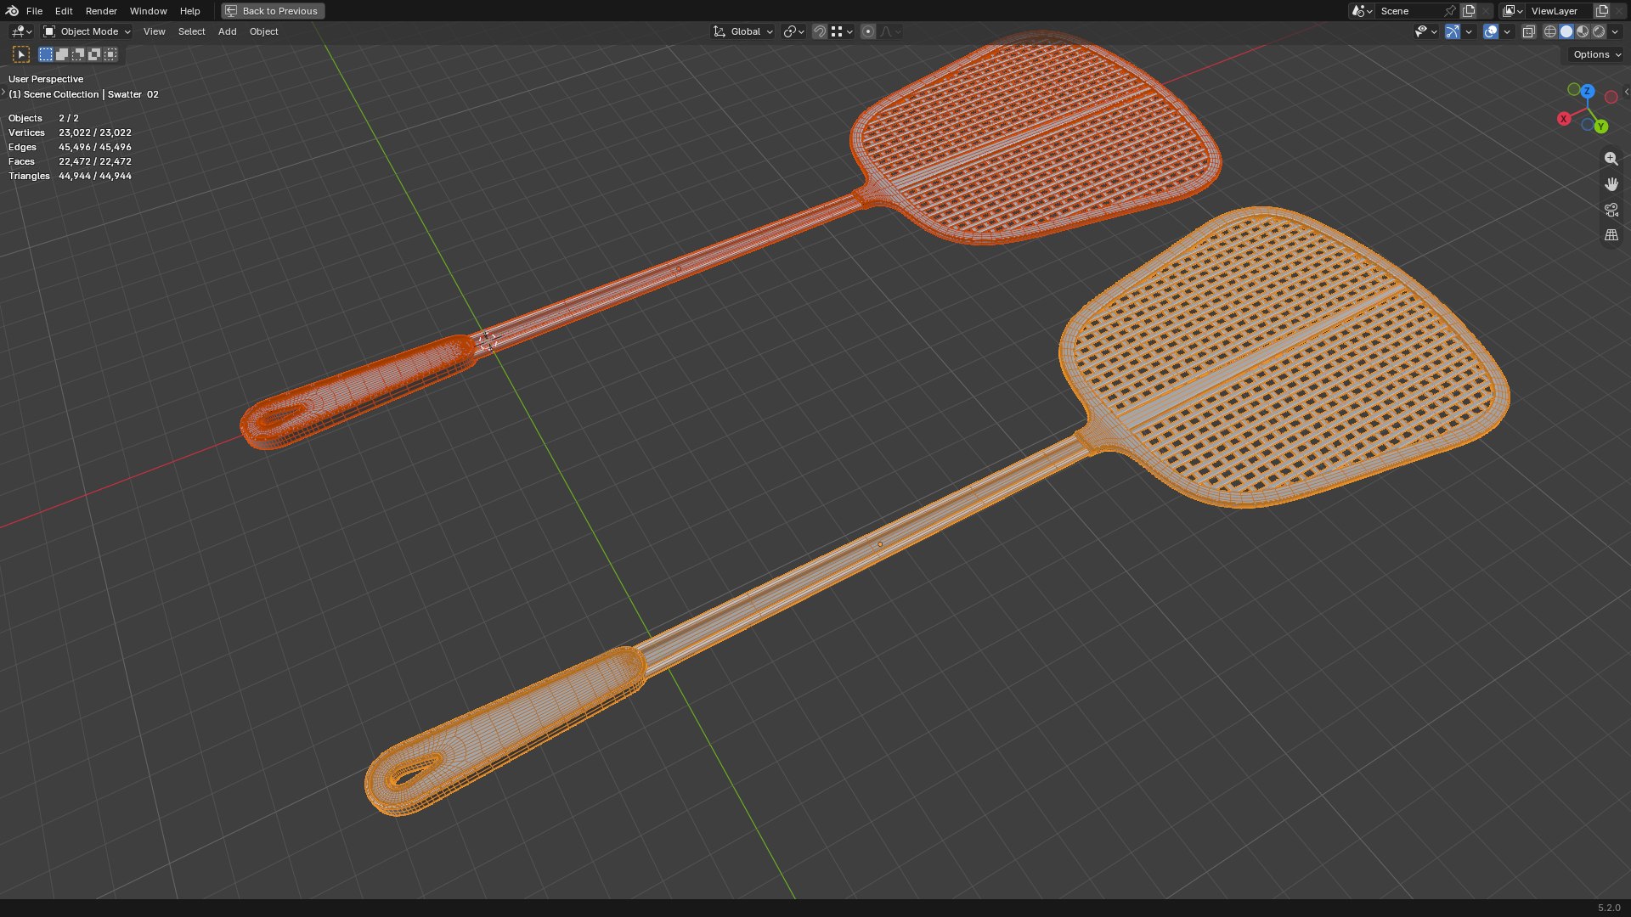Click the pan view hand icon
The height and width of the screenshot is (917, 1631).
click(1611, 184)
